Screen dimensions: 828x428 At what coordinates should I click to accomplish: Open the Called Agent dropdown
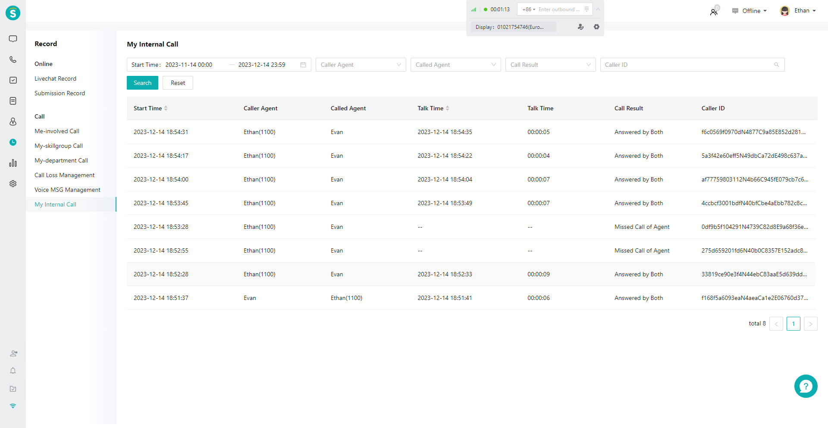coord(456,65)
